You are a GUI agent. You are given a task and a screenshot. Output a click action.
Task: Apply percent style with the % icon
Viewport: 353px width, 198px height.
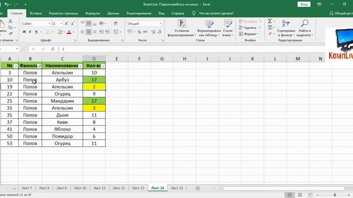pos(139,32)
